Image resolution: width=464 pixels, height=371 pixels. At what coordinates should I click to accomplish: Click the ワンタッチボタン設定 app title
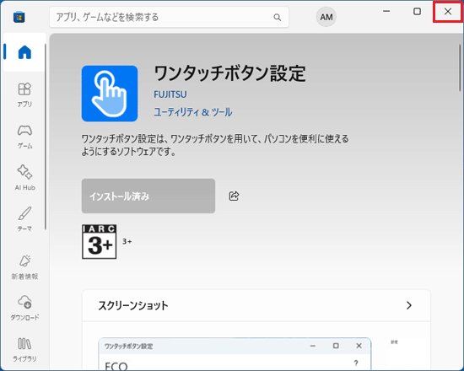229,73
